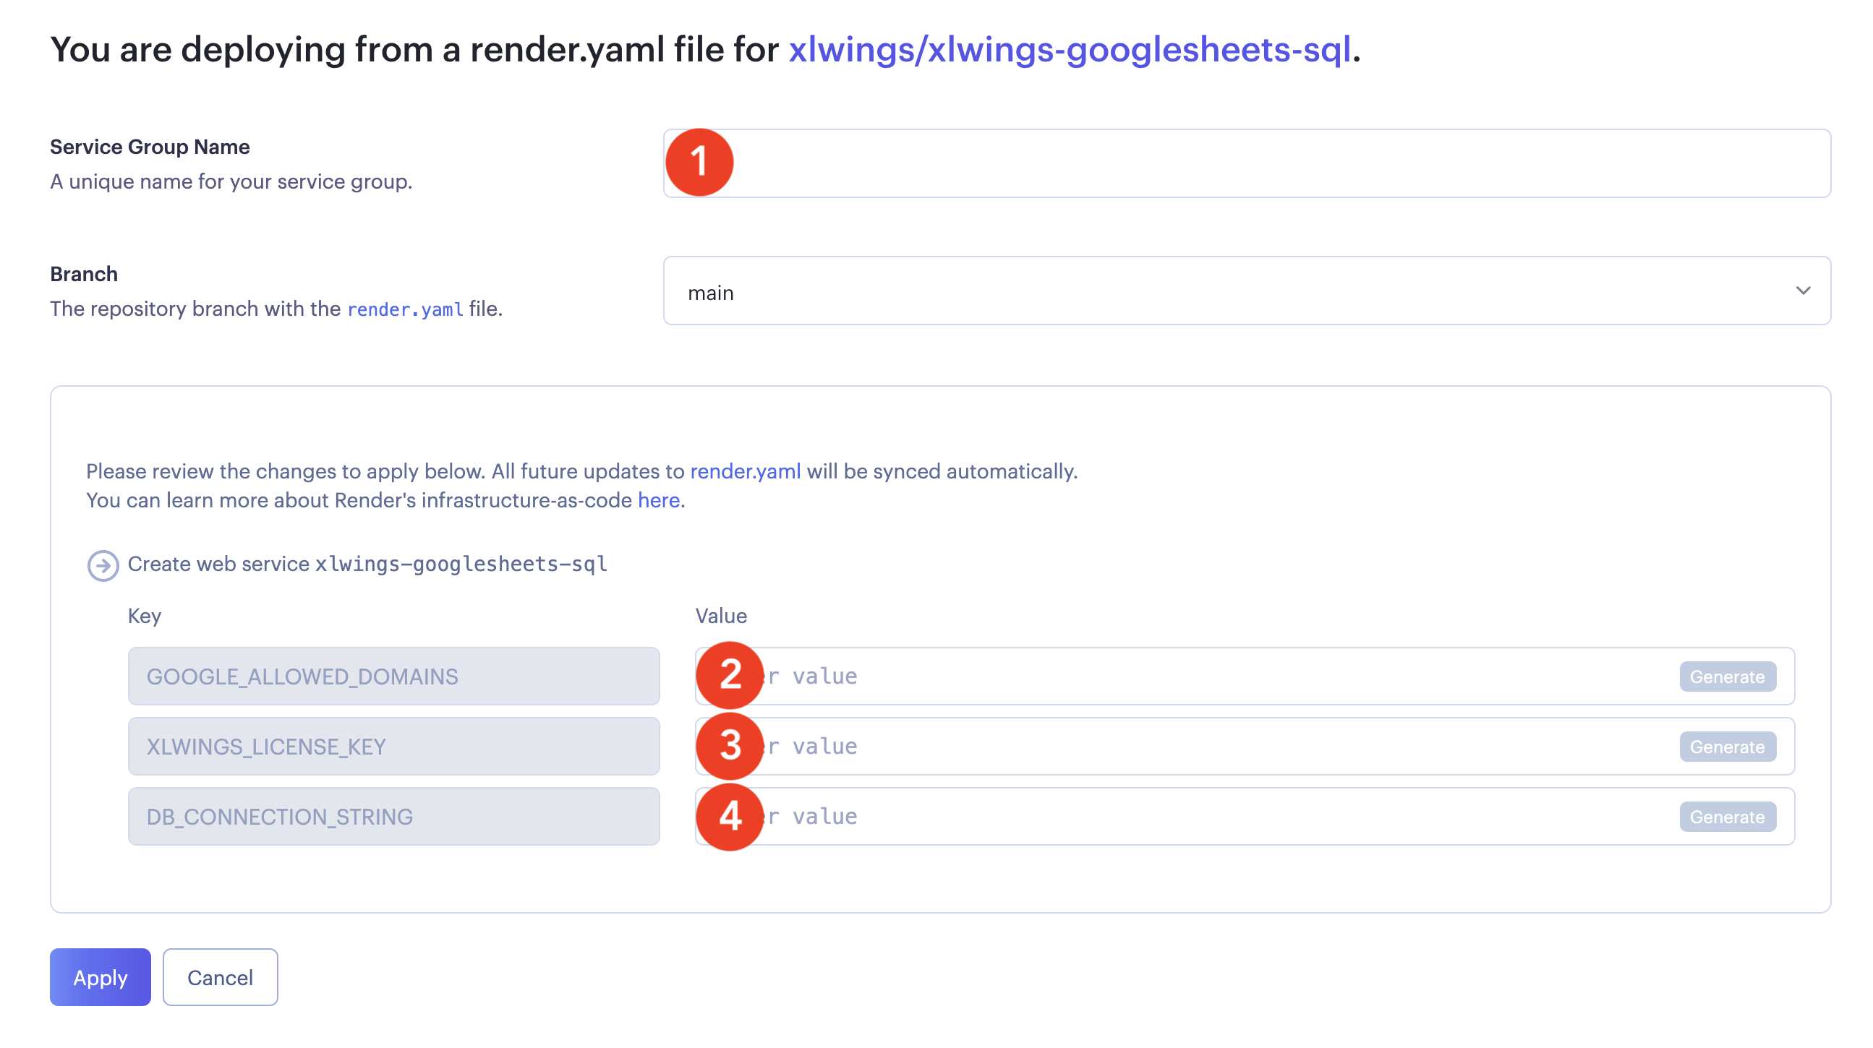Click the Generate button for XLWINGS_LICENSE_KEY

(x=1728, y=746)
